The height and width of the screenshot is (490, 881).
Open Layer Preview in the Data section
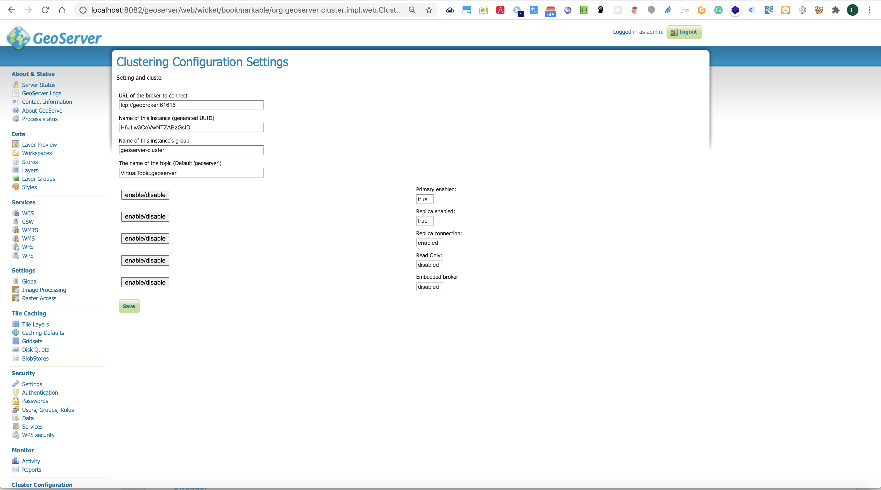[x=39, y=144]
